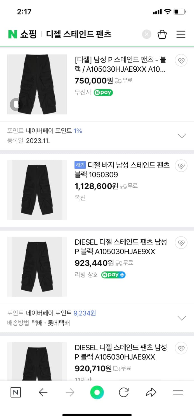Viewport: 194px width, 420px height.
Task: Tap the Npay plus badge near 리빙 상회
Action: [x=113, y=275]
